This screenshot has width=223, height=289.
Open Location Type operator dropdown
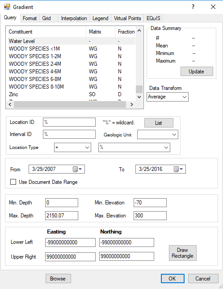coord(87,148)
